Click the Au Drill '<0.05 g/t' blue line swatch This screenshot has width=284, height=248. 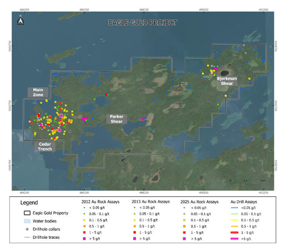point(234,208)
